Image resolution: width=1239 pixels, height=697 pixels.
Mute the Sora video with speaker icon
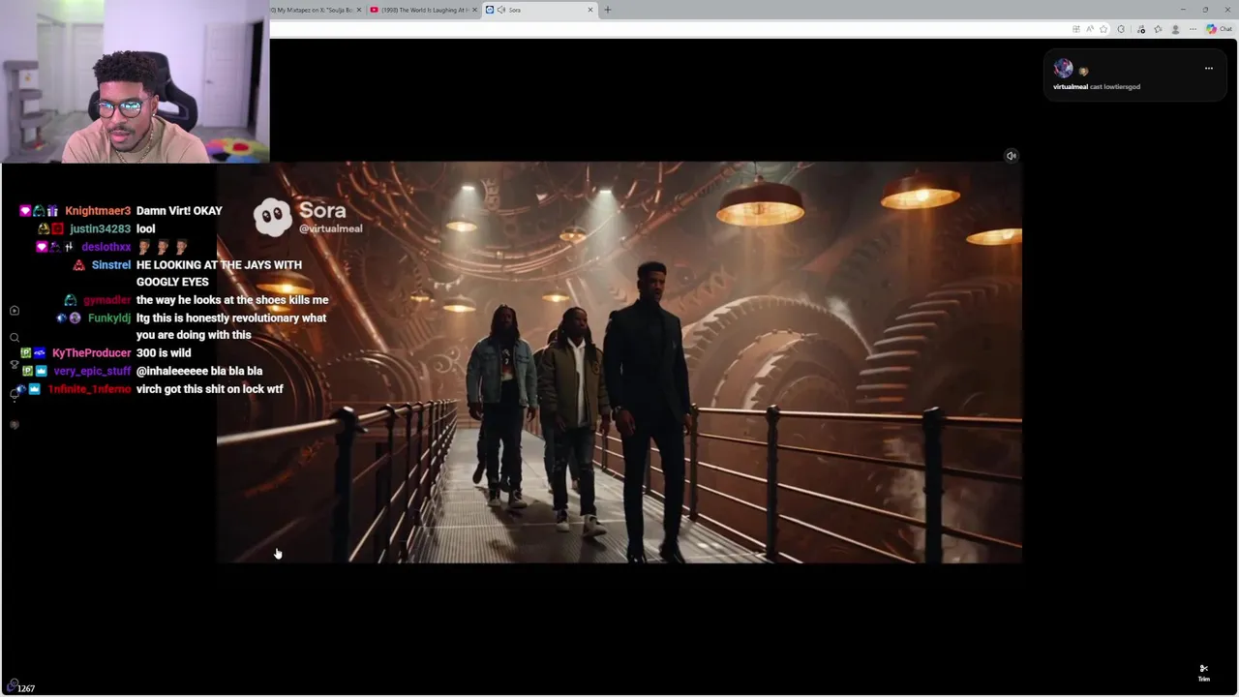click(x=1011, y=156)
